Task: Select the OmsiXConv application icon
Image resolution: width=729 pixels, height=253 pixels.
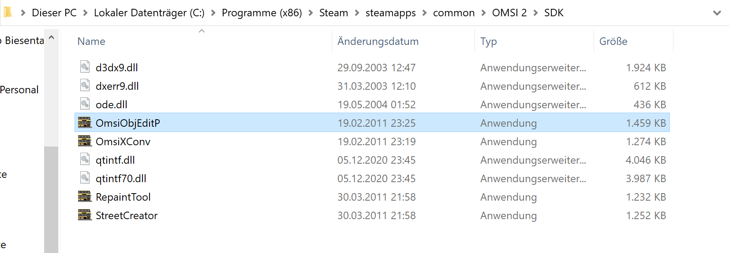Action: (x=85, y=141)
